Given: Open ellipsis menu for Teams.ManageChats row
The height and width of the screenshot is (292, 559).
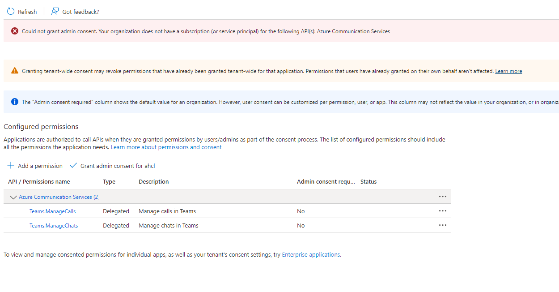Looking at the screenshot, I should click(x=442, y=225).
